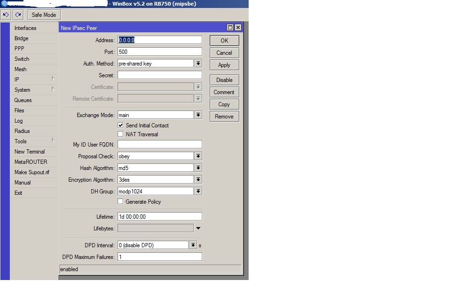This screenshot has height=295, width=472.
Task: Click the Auth. Method value field
Action: tap(155, 64)
